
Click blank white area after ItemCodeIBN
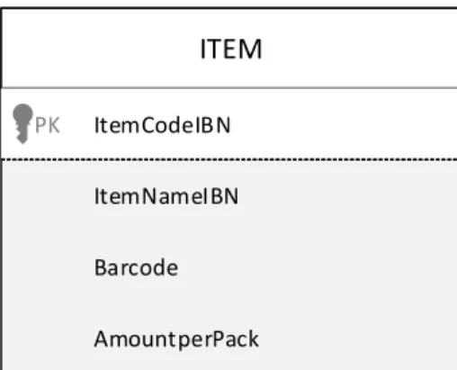point(344,125)
